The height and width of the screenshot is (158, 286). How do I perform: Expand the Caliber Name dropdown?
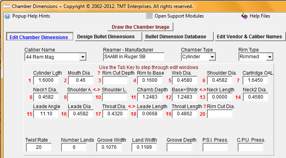pos(83,57)
